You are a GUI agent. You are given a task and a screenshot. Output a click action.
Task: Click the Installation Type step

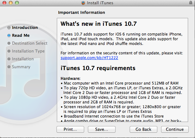click(28, 51)
